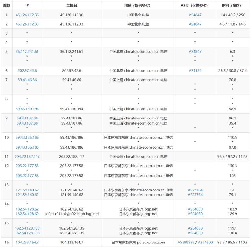
Task: Click the AS4847 link in hop 1 row
Action: (195, 15)
